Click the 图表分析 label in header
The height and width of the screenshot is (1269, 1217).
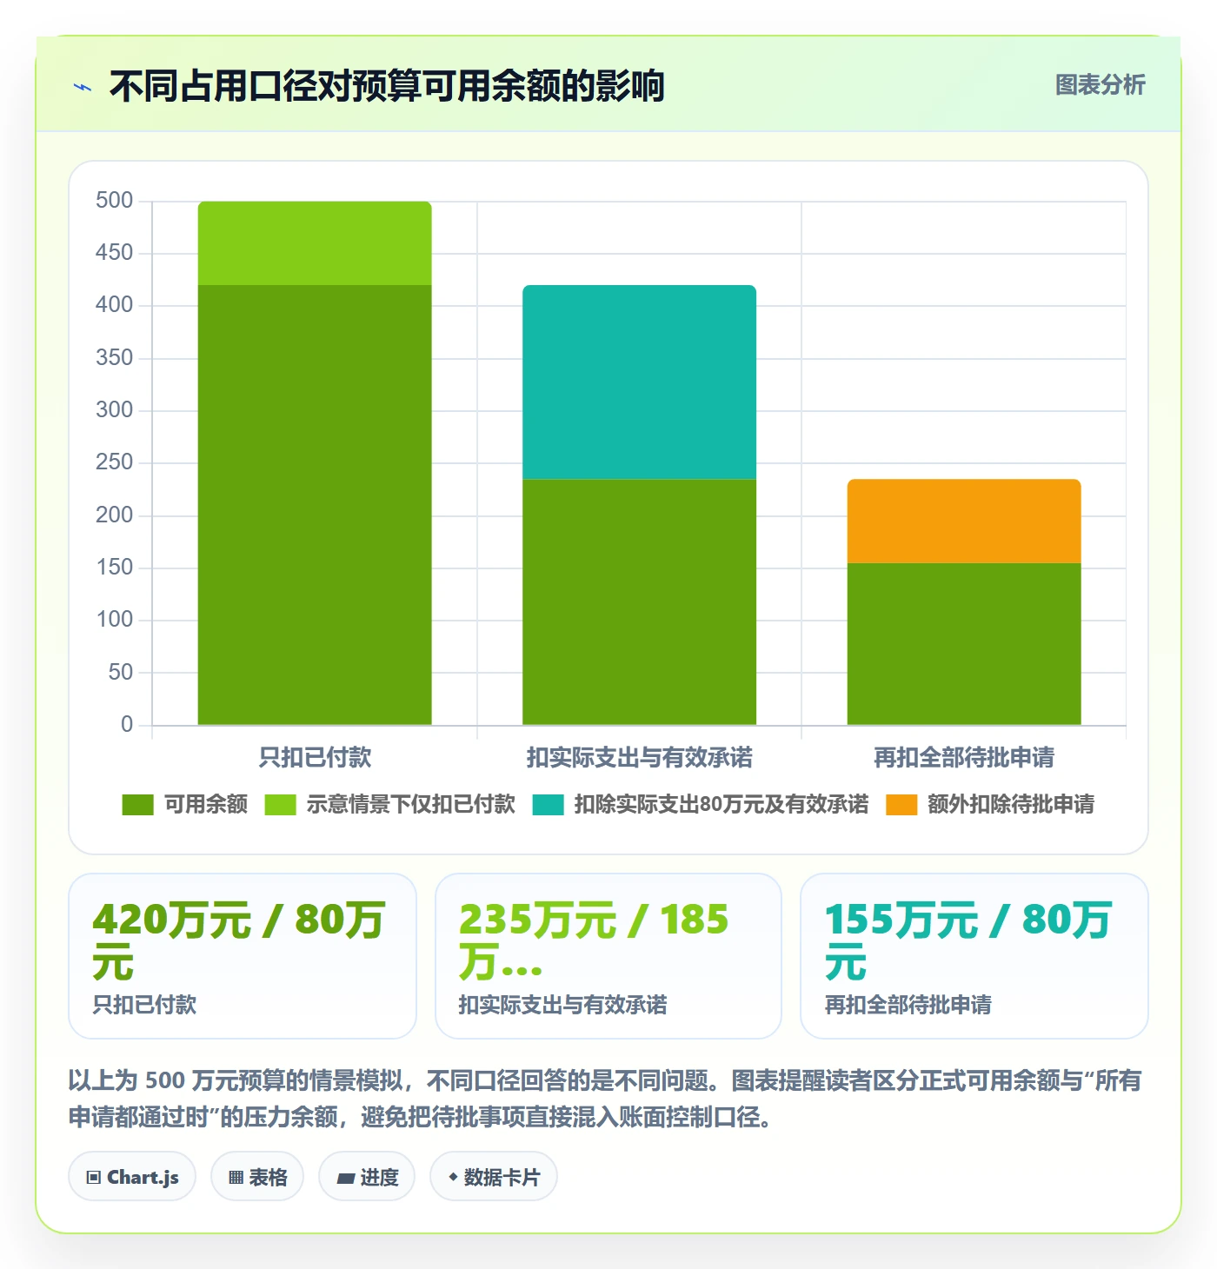[1100, 85]
